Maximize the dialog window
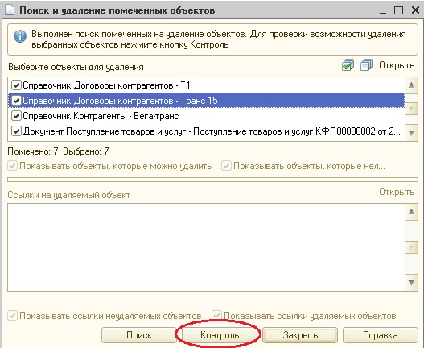The height and width of the screenshot is (348, 424). tap(398, 10)
